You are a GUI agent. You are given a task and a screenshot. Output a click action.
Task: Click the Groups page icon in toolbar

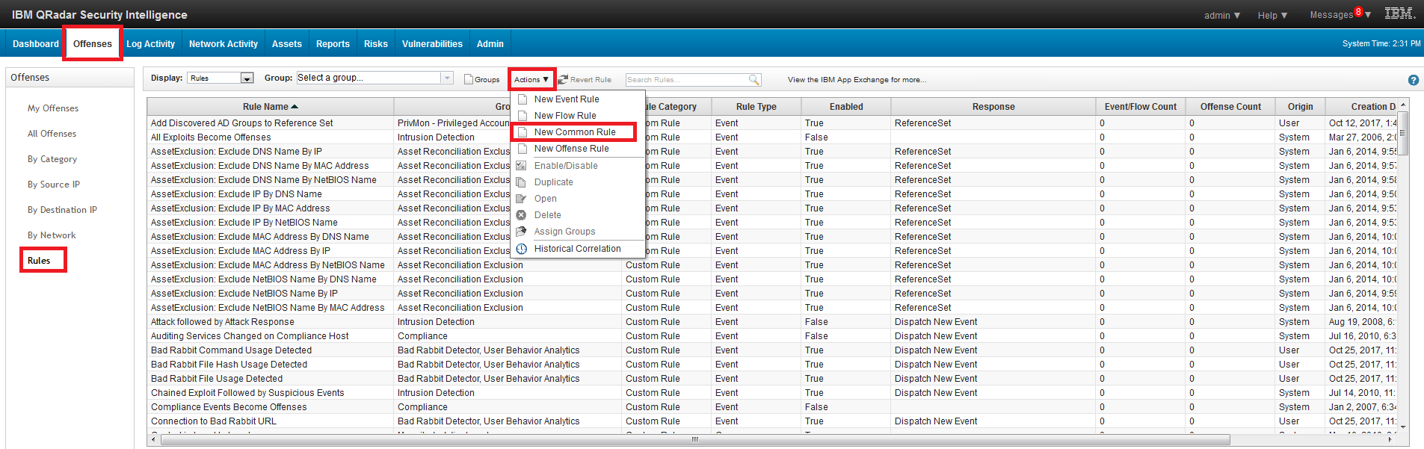click(469, 79)
